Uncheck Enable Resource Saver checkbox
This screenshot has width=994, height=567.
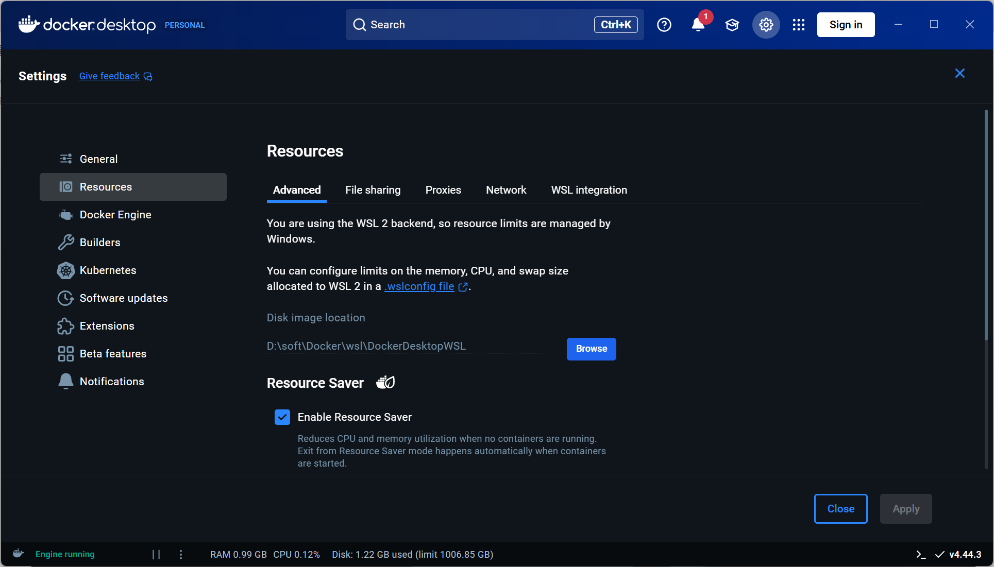pyautogui.click(x=282, y=417)
